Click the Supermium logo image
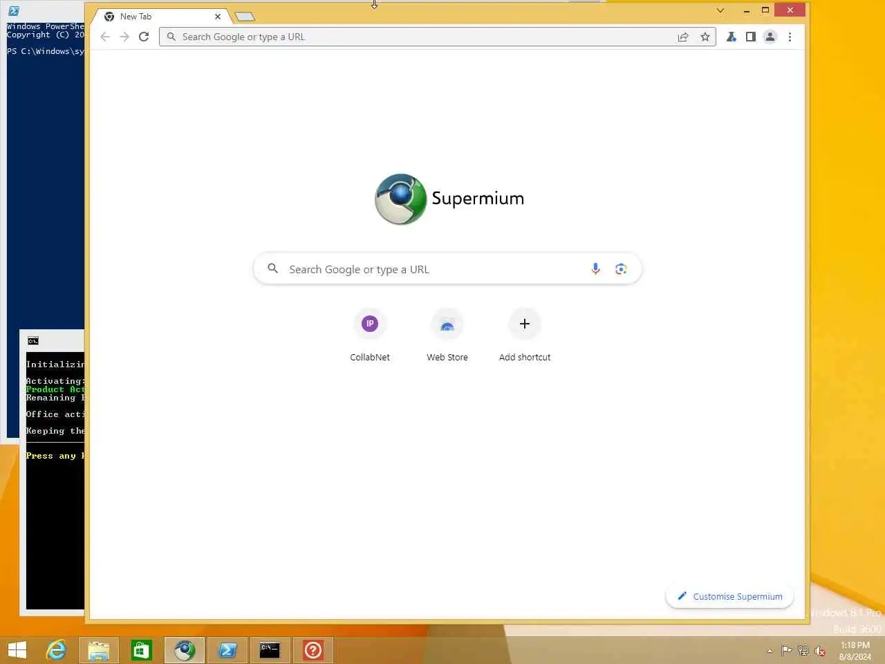Screen dimensions: 885x664 coord(400,199)
